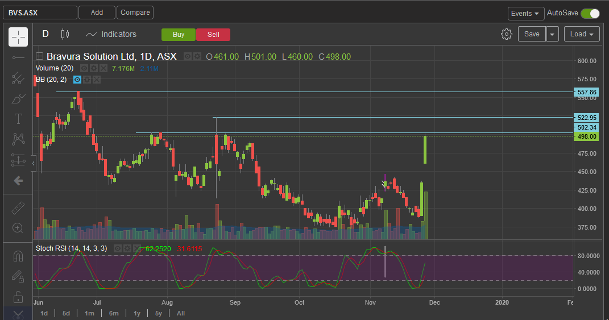Open the Load layout dropdown
Screen dimensions: 609x320
tap(582, 34)
